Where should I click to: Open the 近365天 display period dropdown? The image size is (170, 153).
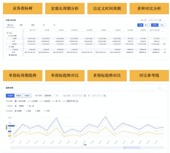coord(51,95)
